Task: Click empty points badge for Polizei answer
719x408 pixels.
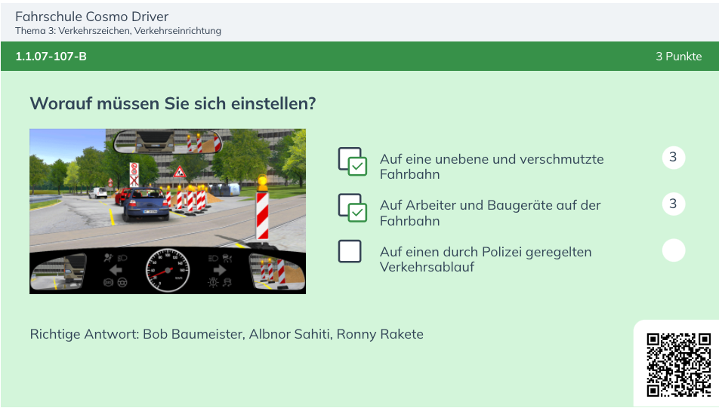Action: 673,250
